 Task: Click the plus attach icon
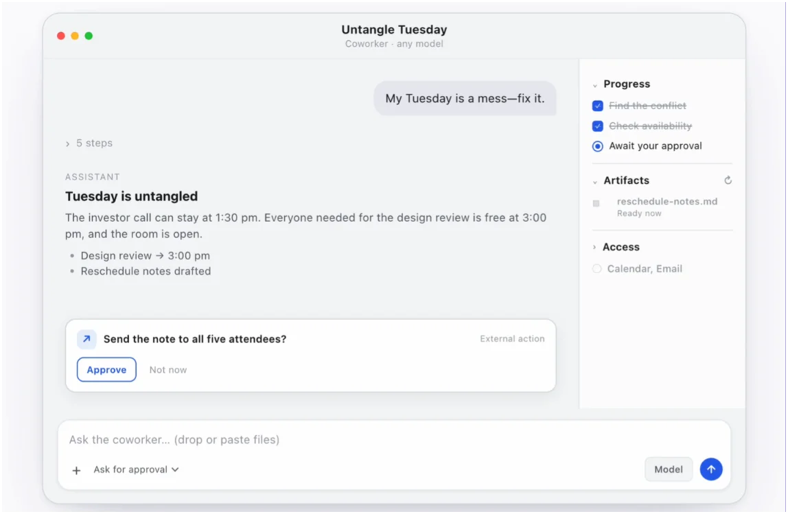[x=76, y=470]
